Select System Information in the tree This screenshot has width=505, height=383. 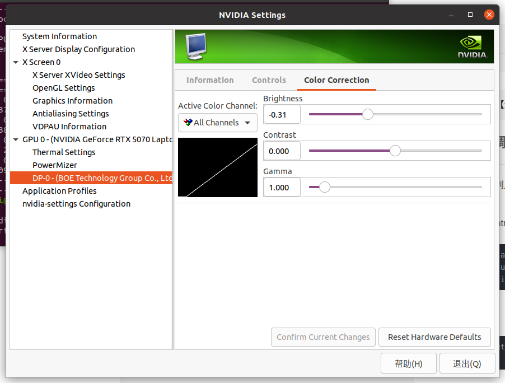click(59, 36)
